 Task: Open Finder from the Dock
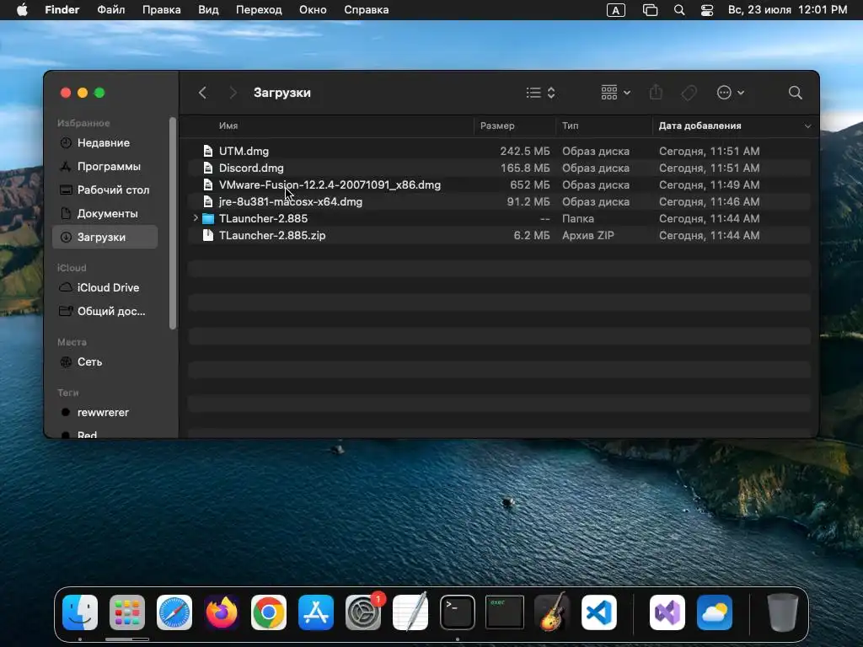pyautogui.click(x=80, y=612)
